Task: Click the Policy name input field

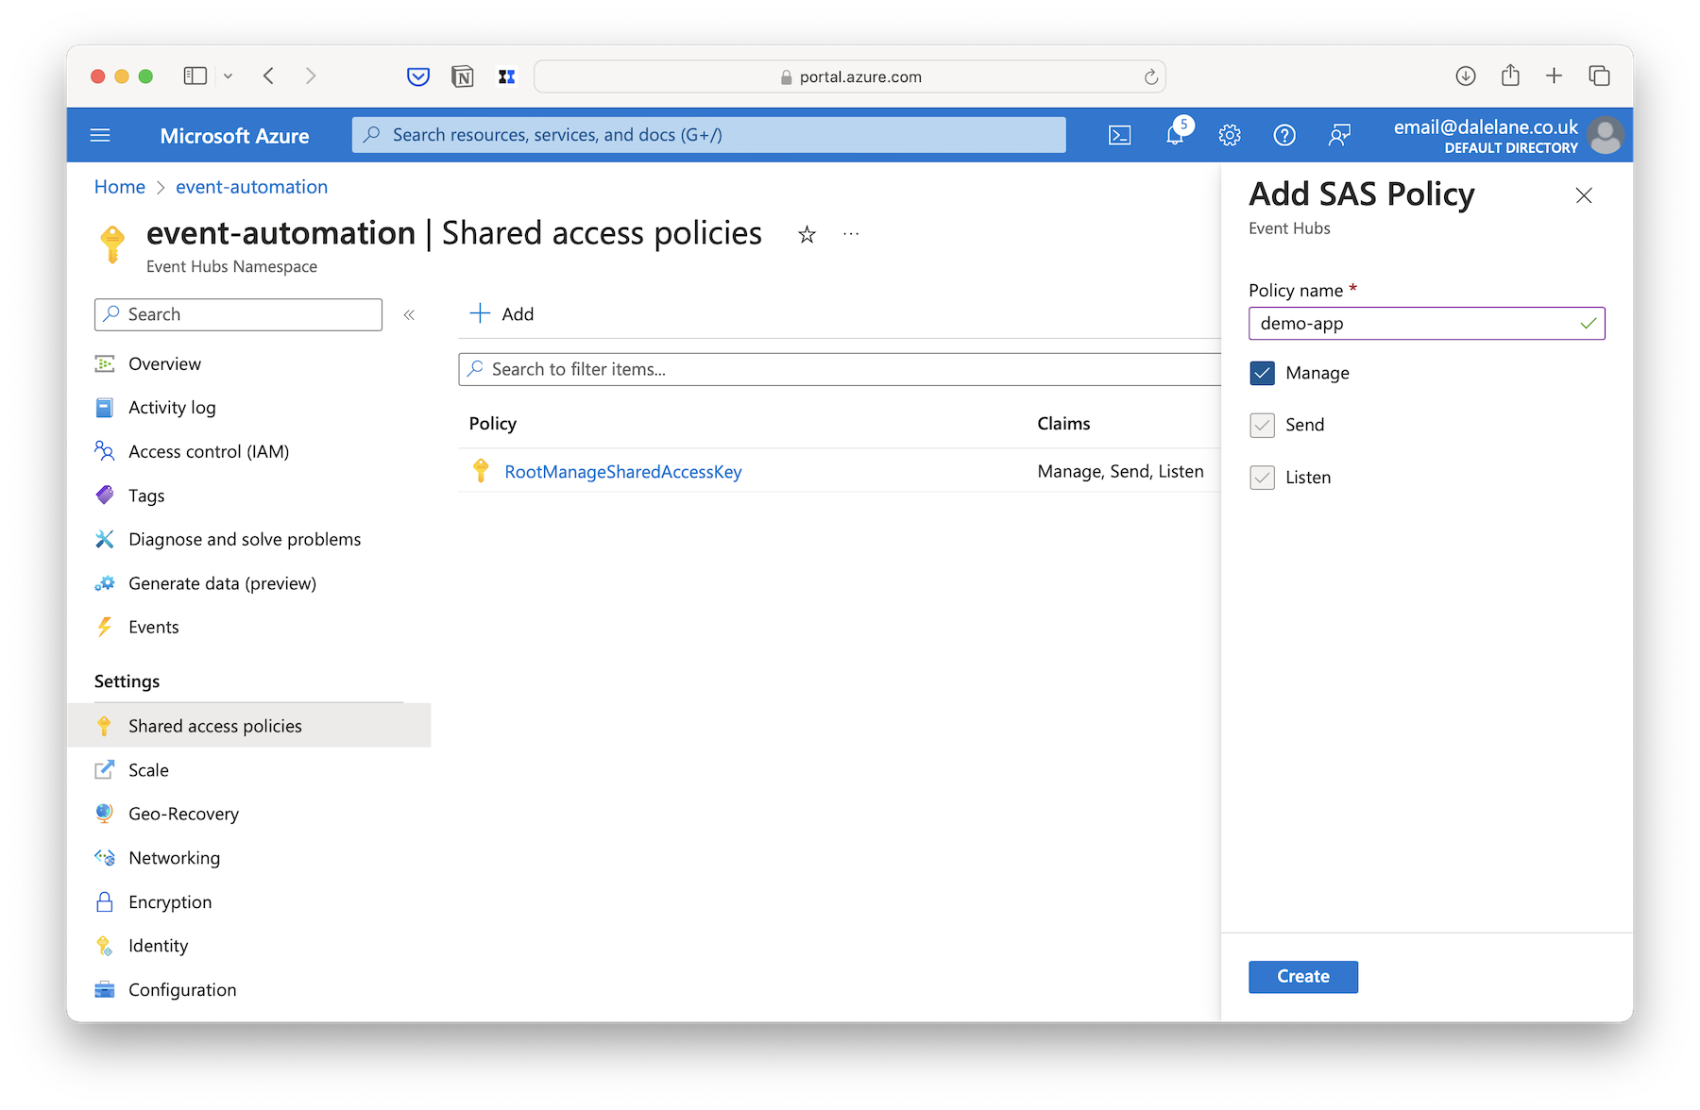Action: point(1426,324)
